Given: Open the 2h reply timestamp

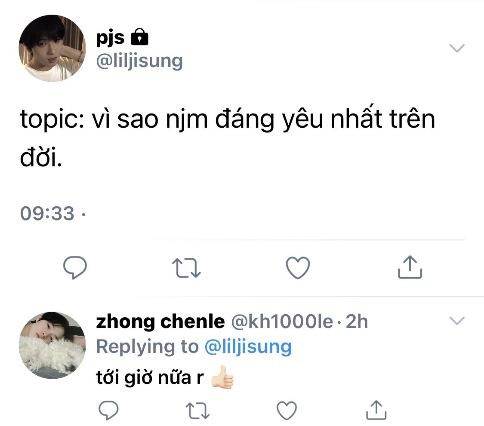Looking at the screenshot, I should 357,322.
